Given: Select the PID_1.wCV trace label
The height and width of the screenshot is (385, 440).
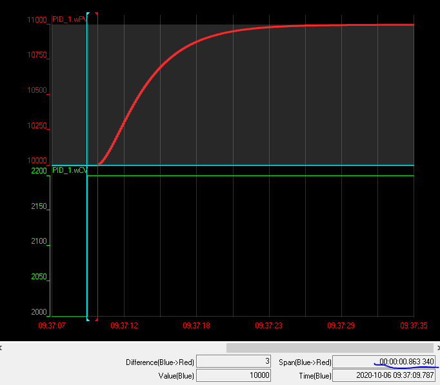Looking at the screenshot, I should (70, 170).
